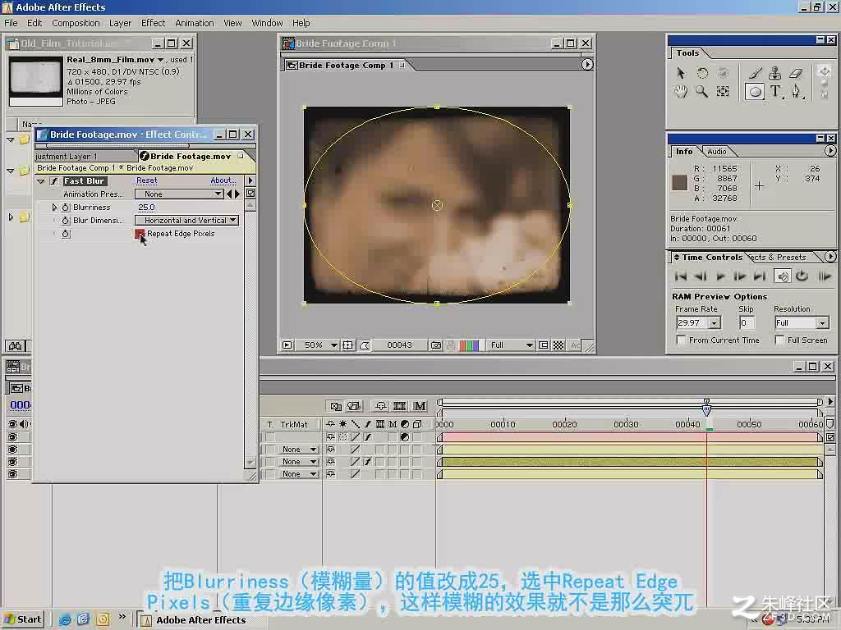
Task: Open the Layer menu
Action: [120, 23]
